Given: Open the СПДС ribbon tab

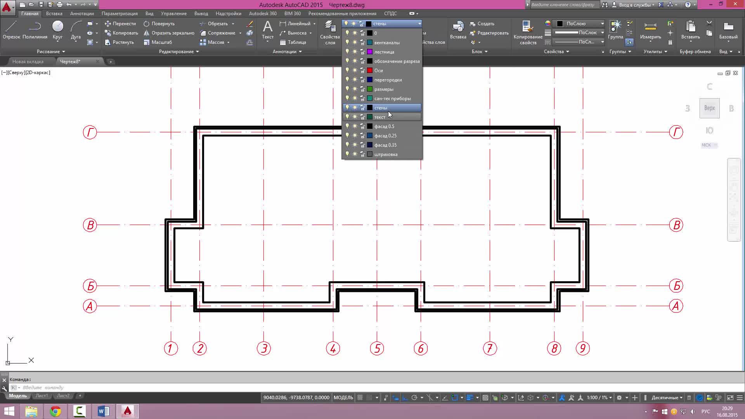Looking at the screenshot, I should point(390,14).
